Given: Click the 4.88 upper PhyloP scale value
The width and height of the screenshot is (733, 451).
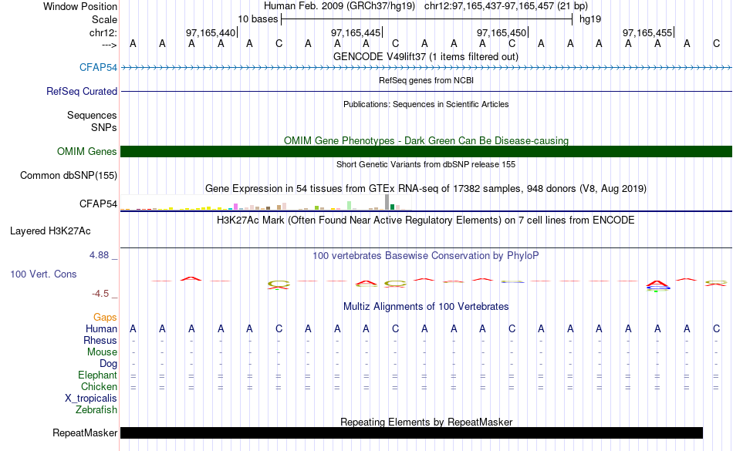Looking at the screenshot, I should (x=99, y=255).
